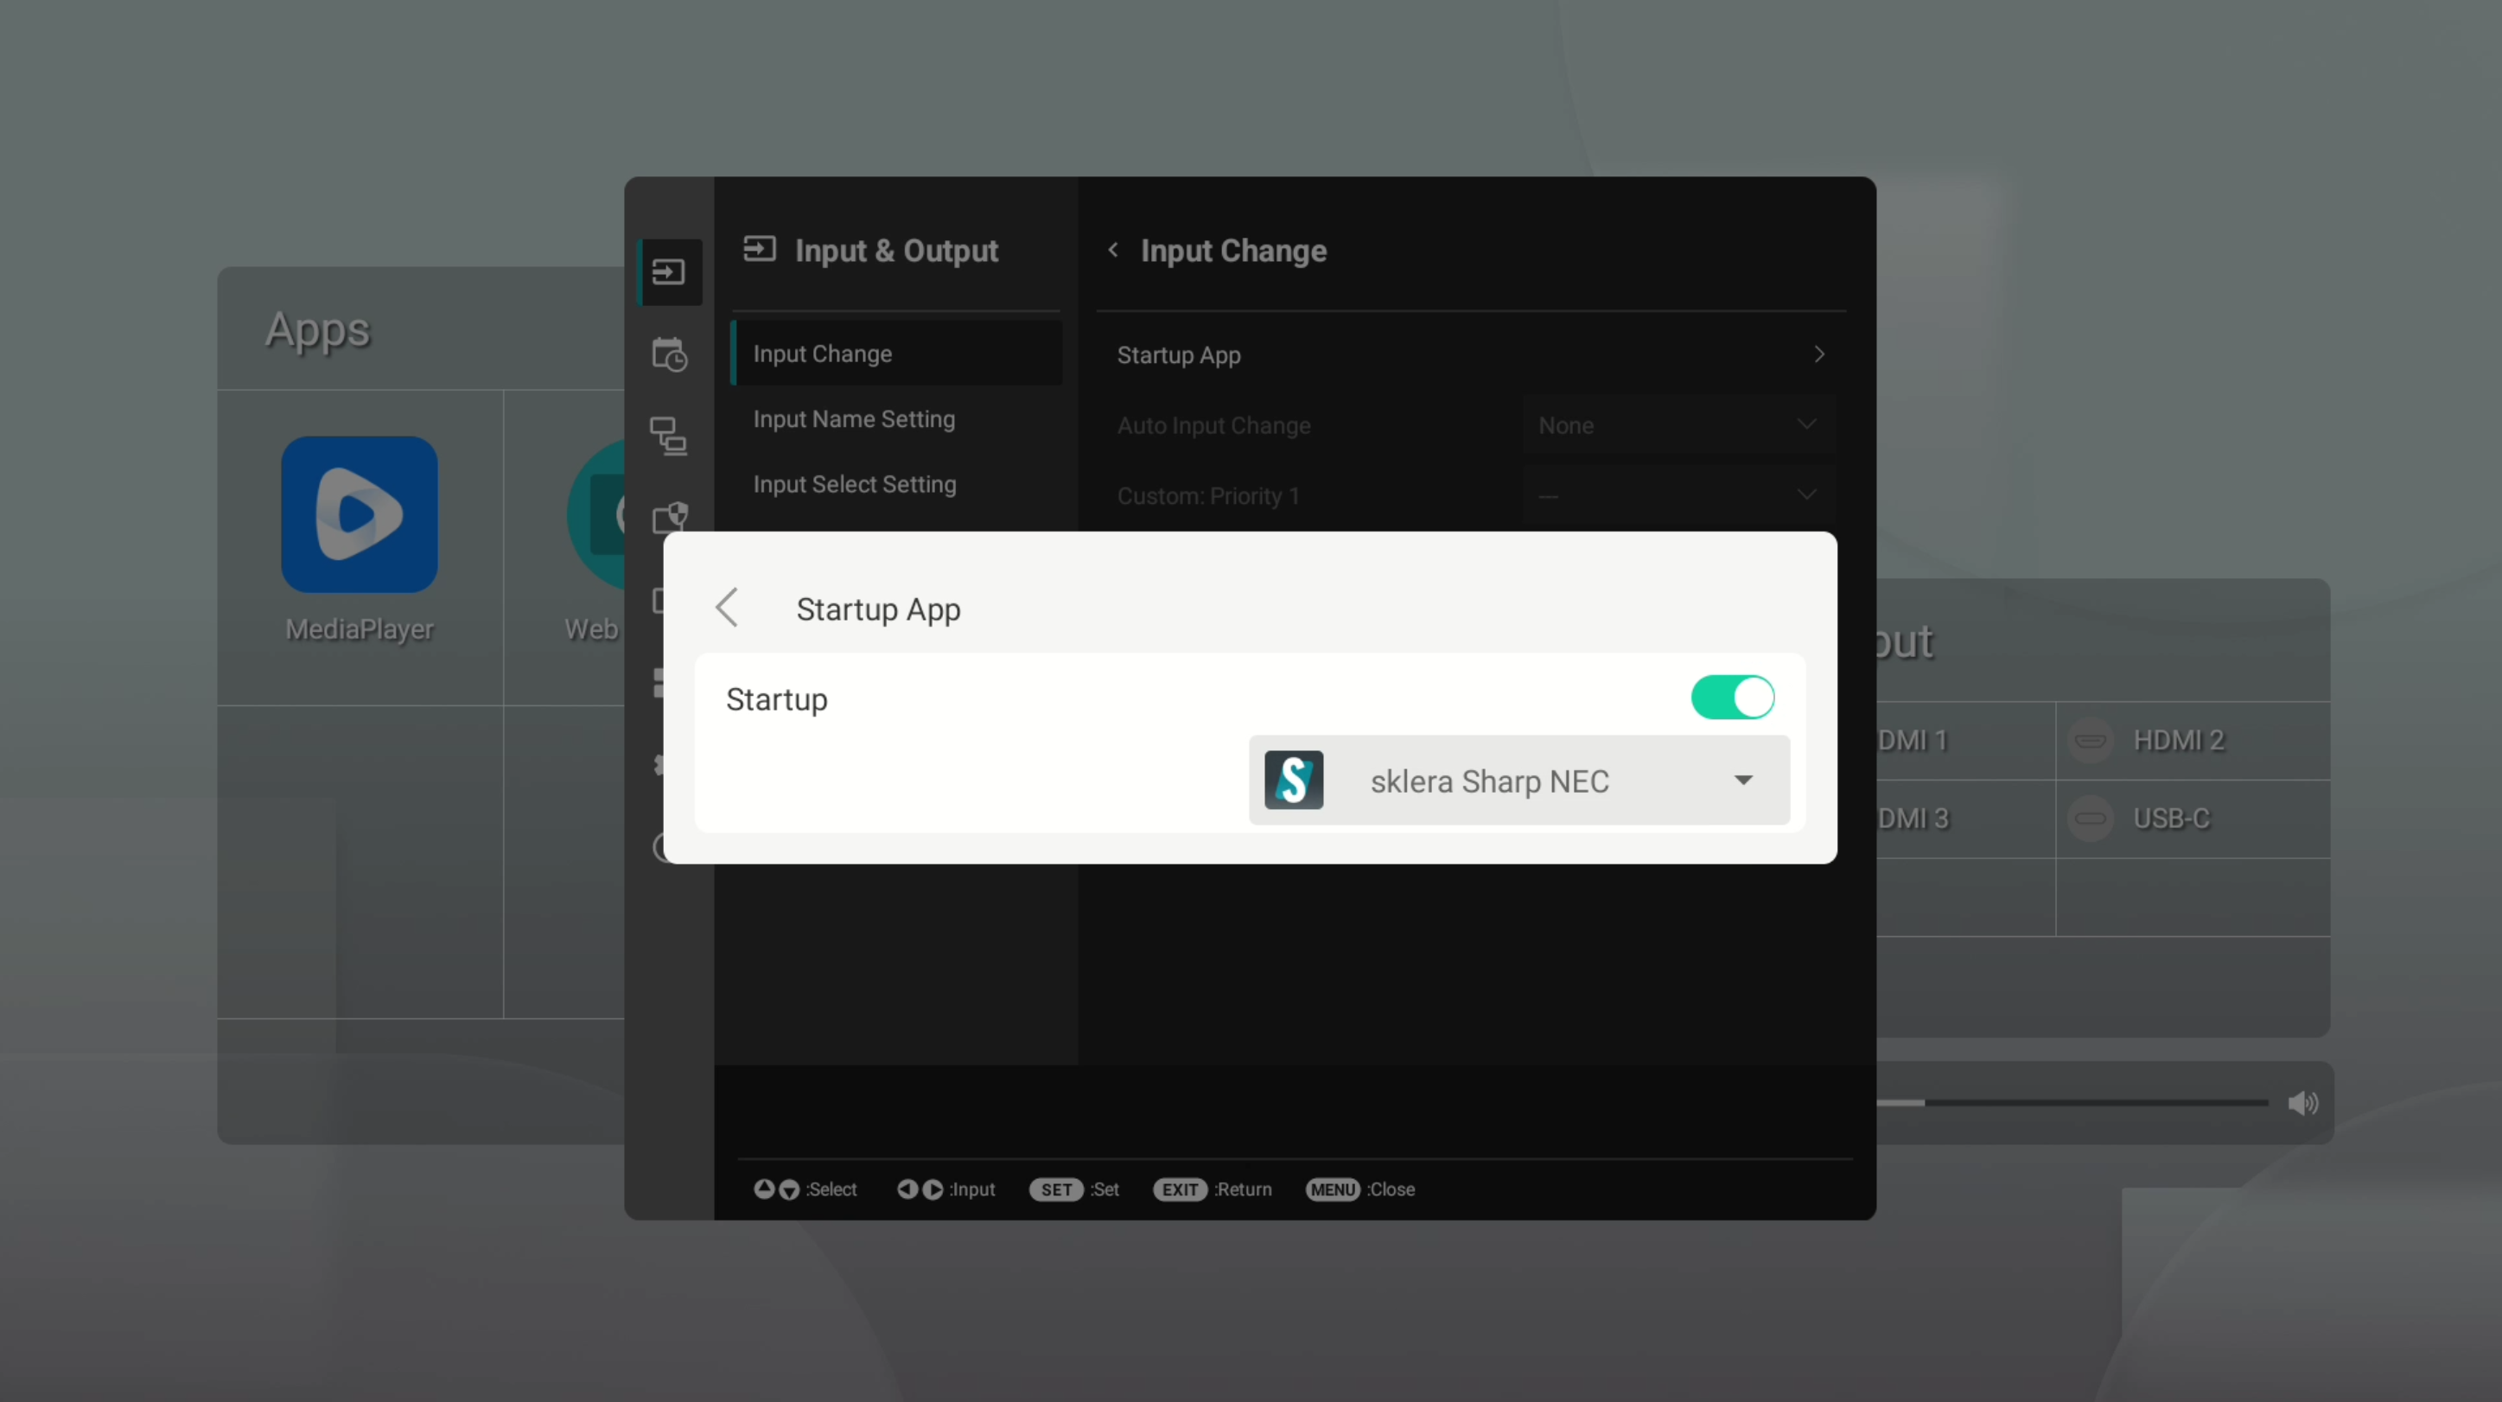Click back arrow beside Input Change title
The height and width of the screenshot is (1402, 2502).
click(1113, 251)
